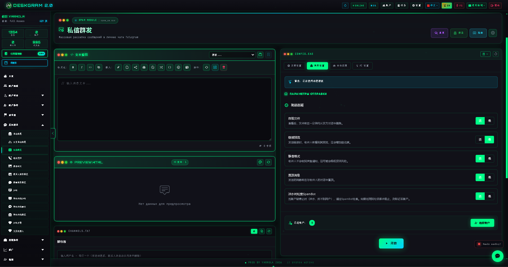Click the bookmark icon in text editor header
The height and width of the screenshot is (267, 508).
(268, 55)
